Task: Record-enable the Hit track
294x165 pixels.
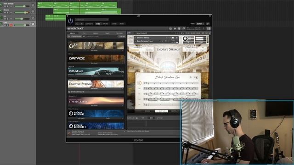Action: [11, 19]
